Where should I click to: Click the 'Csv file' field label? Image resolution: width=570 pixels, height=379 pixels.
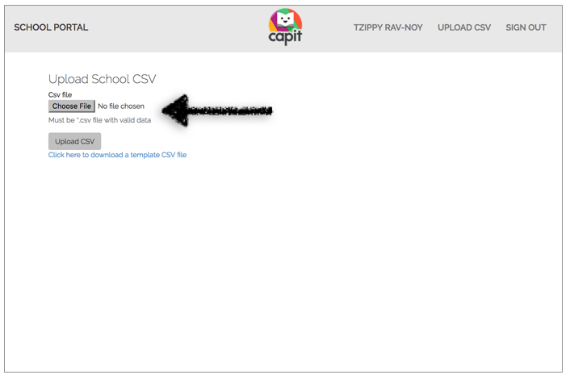pos(60,95)
